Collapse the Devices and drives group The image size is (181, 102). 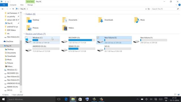[24, 34]
